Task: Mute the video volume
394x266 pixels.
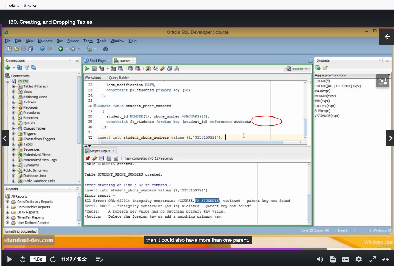Action: coord(320,259)
